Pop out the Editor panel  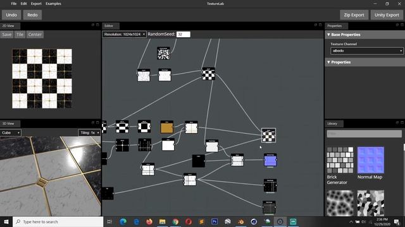(315, 25)
